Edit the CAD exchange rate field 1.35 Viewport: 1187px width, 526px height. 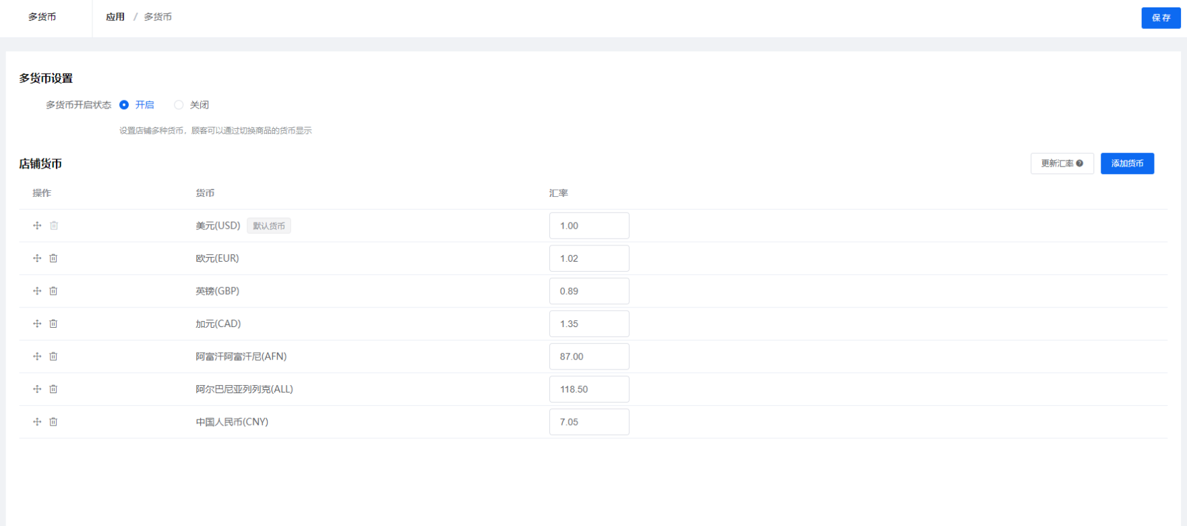(589, 324)
